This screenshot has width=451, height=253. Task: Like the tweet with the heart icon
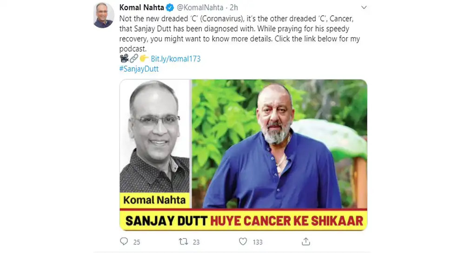pos(243,241)
